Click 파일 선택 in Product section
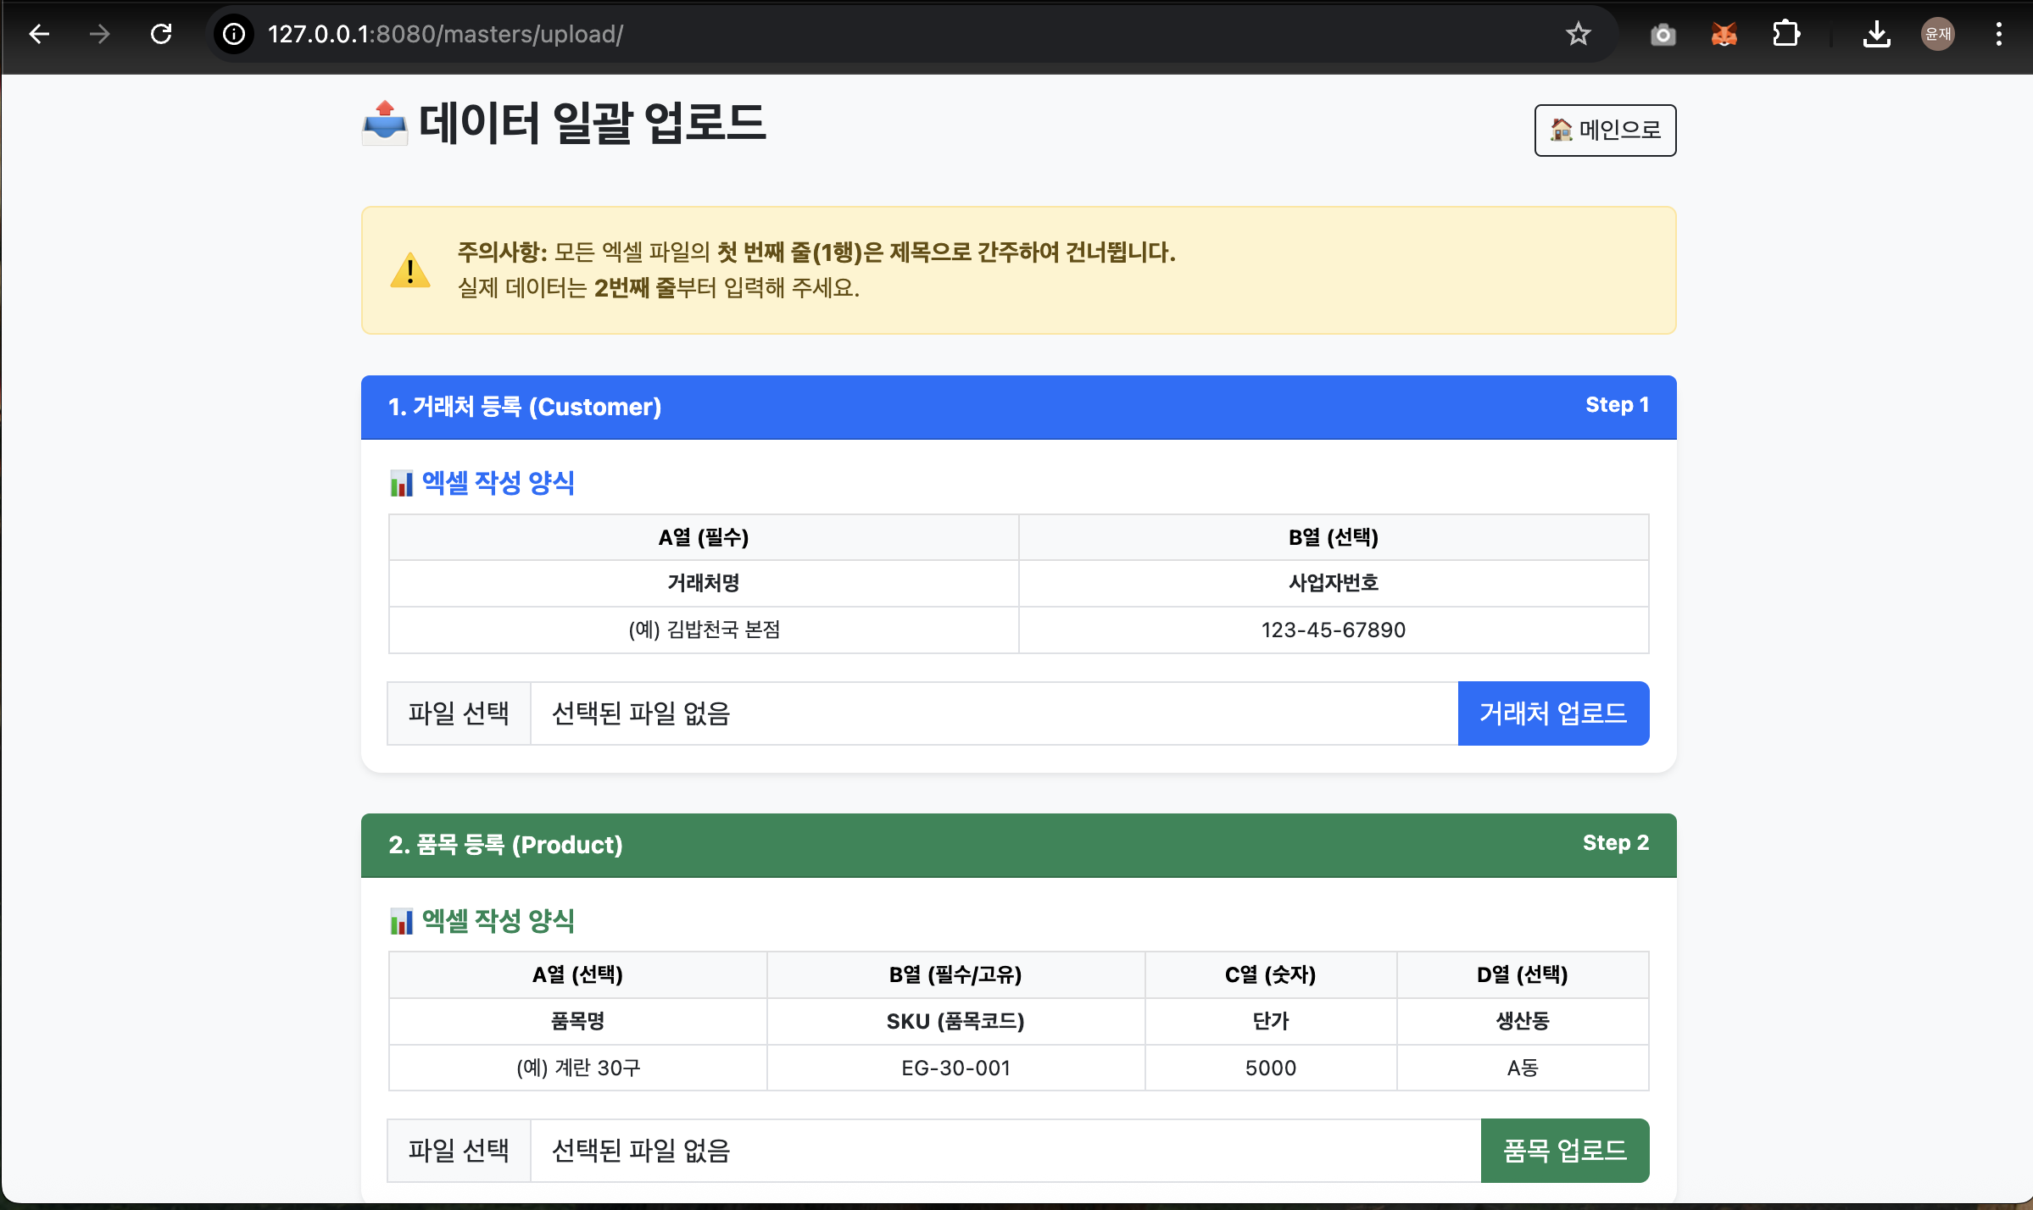Screen dimensions: 2033x1210 pyautogui.click(x=459, y=1151)
